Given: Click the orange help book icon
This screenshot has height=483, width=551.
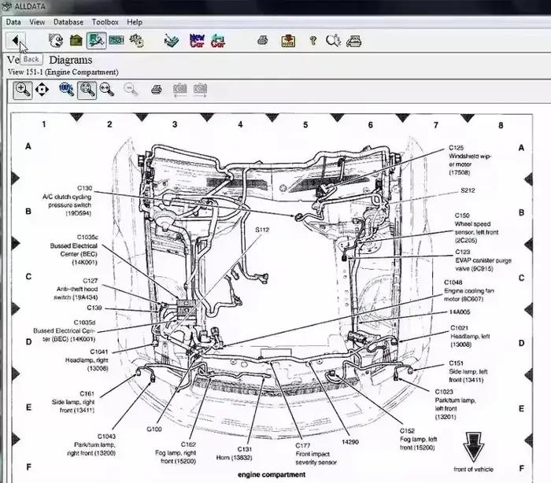Looking at the screenshot, I should coord(288,41).
